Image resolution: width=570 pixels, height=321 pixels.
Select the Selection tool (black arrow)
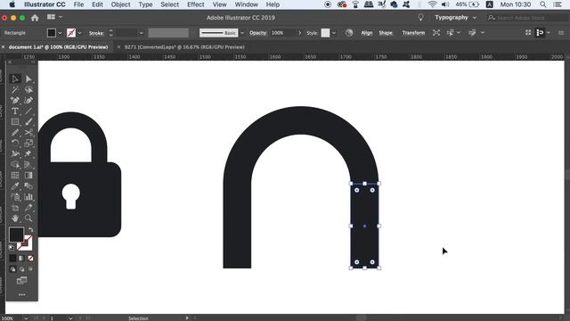(15, 79)
